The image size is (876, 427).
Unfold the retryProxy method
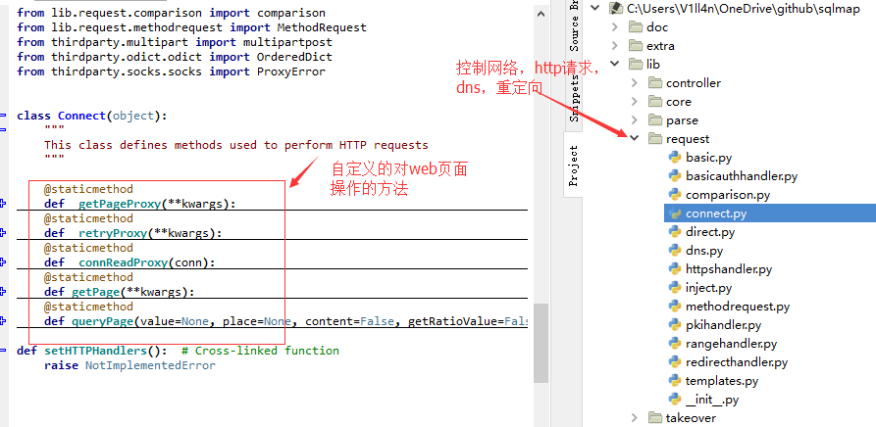(x=3, y=232)
